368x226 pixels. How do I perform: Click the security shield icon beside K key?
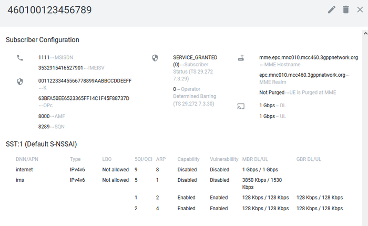(x=20, y=81)
